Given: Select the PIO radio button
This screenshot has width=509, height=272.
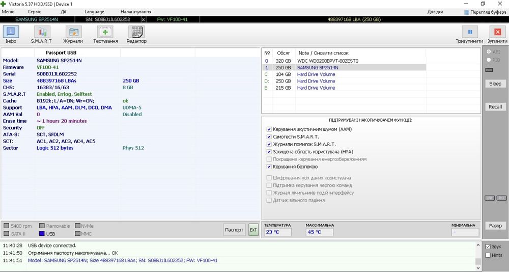Looking at the screenshot, I should click(x=489, y=60).
